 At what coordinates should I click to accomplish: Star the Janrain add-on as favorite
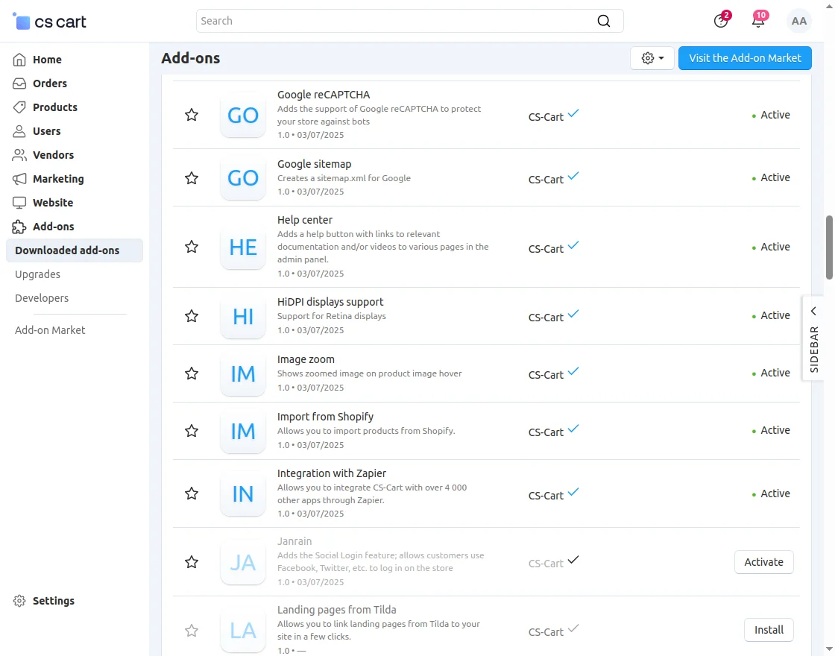click(192, 562)
